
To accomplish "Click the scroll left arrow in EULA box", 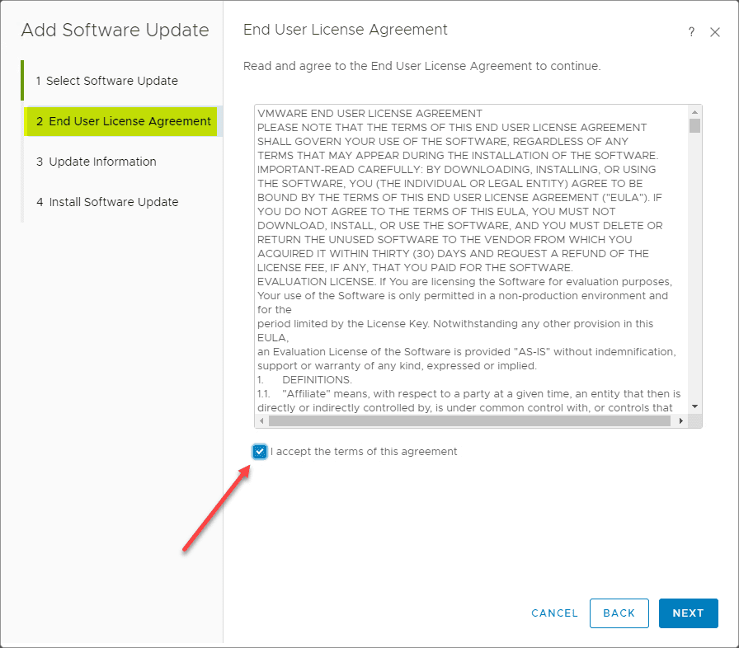I will (261, 420).
